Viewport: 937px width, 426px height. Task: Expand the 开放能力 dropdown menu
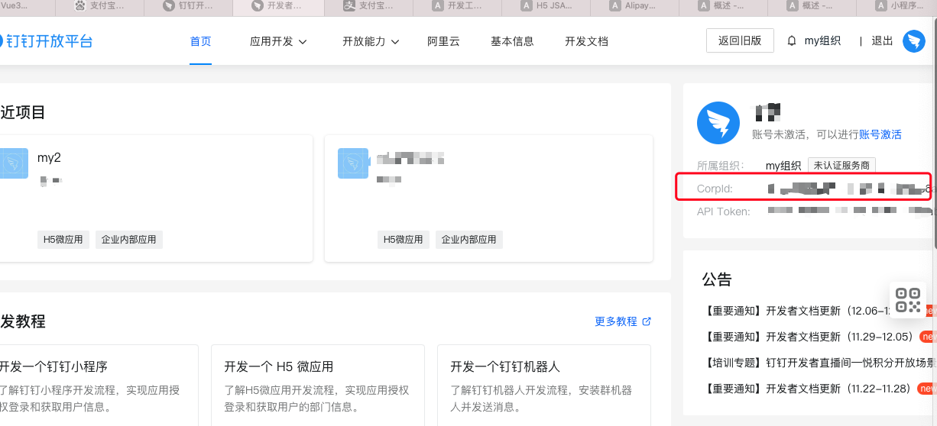(x=371, y=41)
